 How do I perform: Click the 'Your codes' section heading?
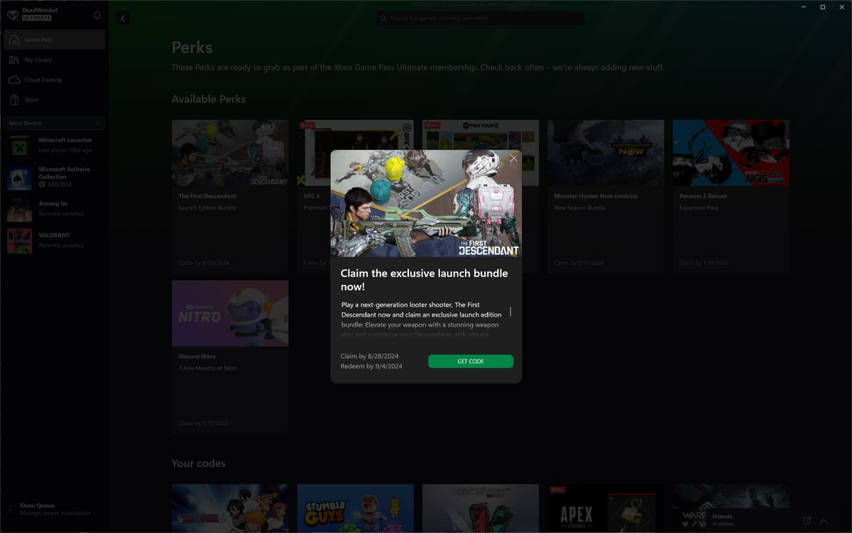[x=198, y=463]
